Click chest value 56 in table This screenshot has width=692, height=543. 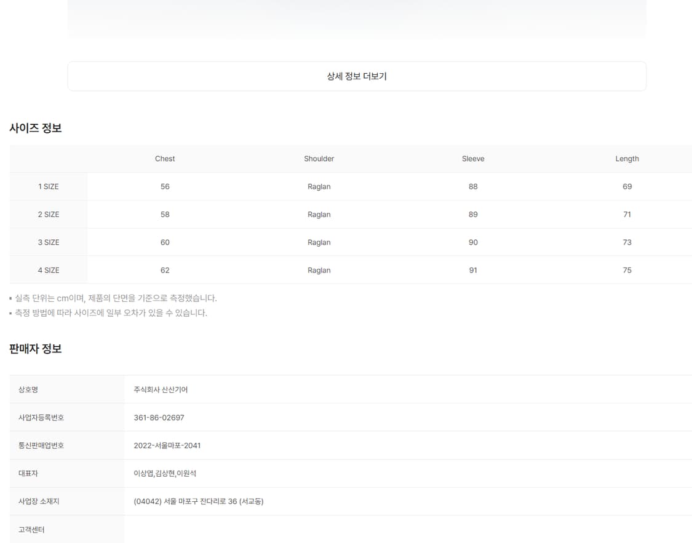pyautogui.click(x=165, y=186)
